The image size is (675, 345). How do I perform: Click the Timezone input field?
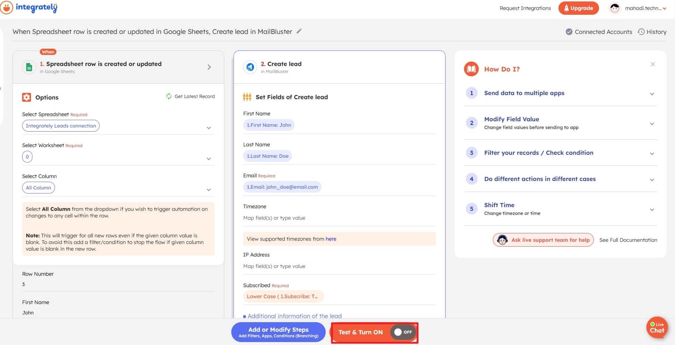[x=339, y=218]
